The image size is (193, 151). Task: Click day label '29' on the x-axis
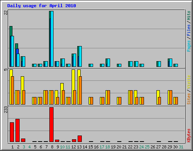(x=170, y=147)
